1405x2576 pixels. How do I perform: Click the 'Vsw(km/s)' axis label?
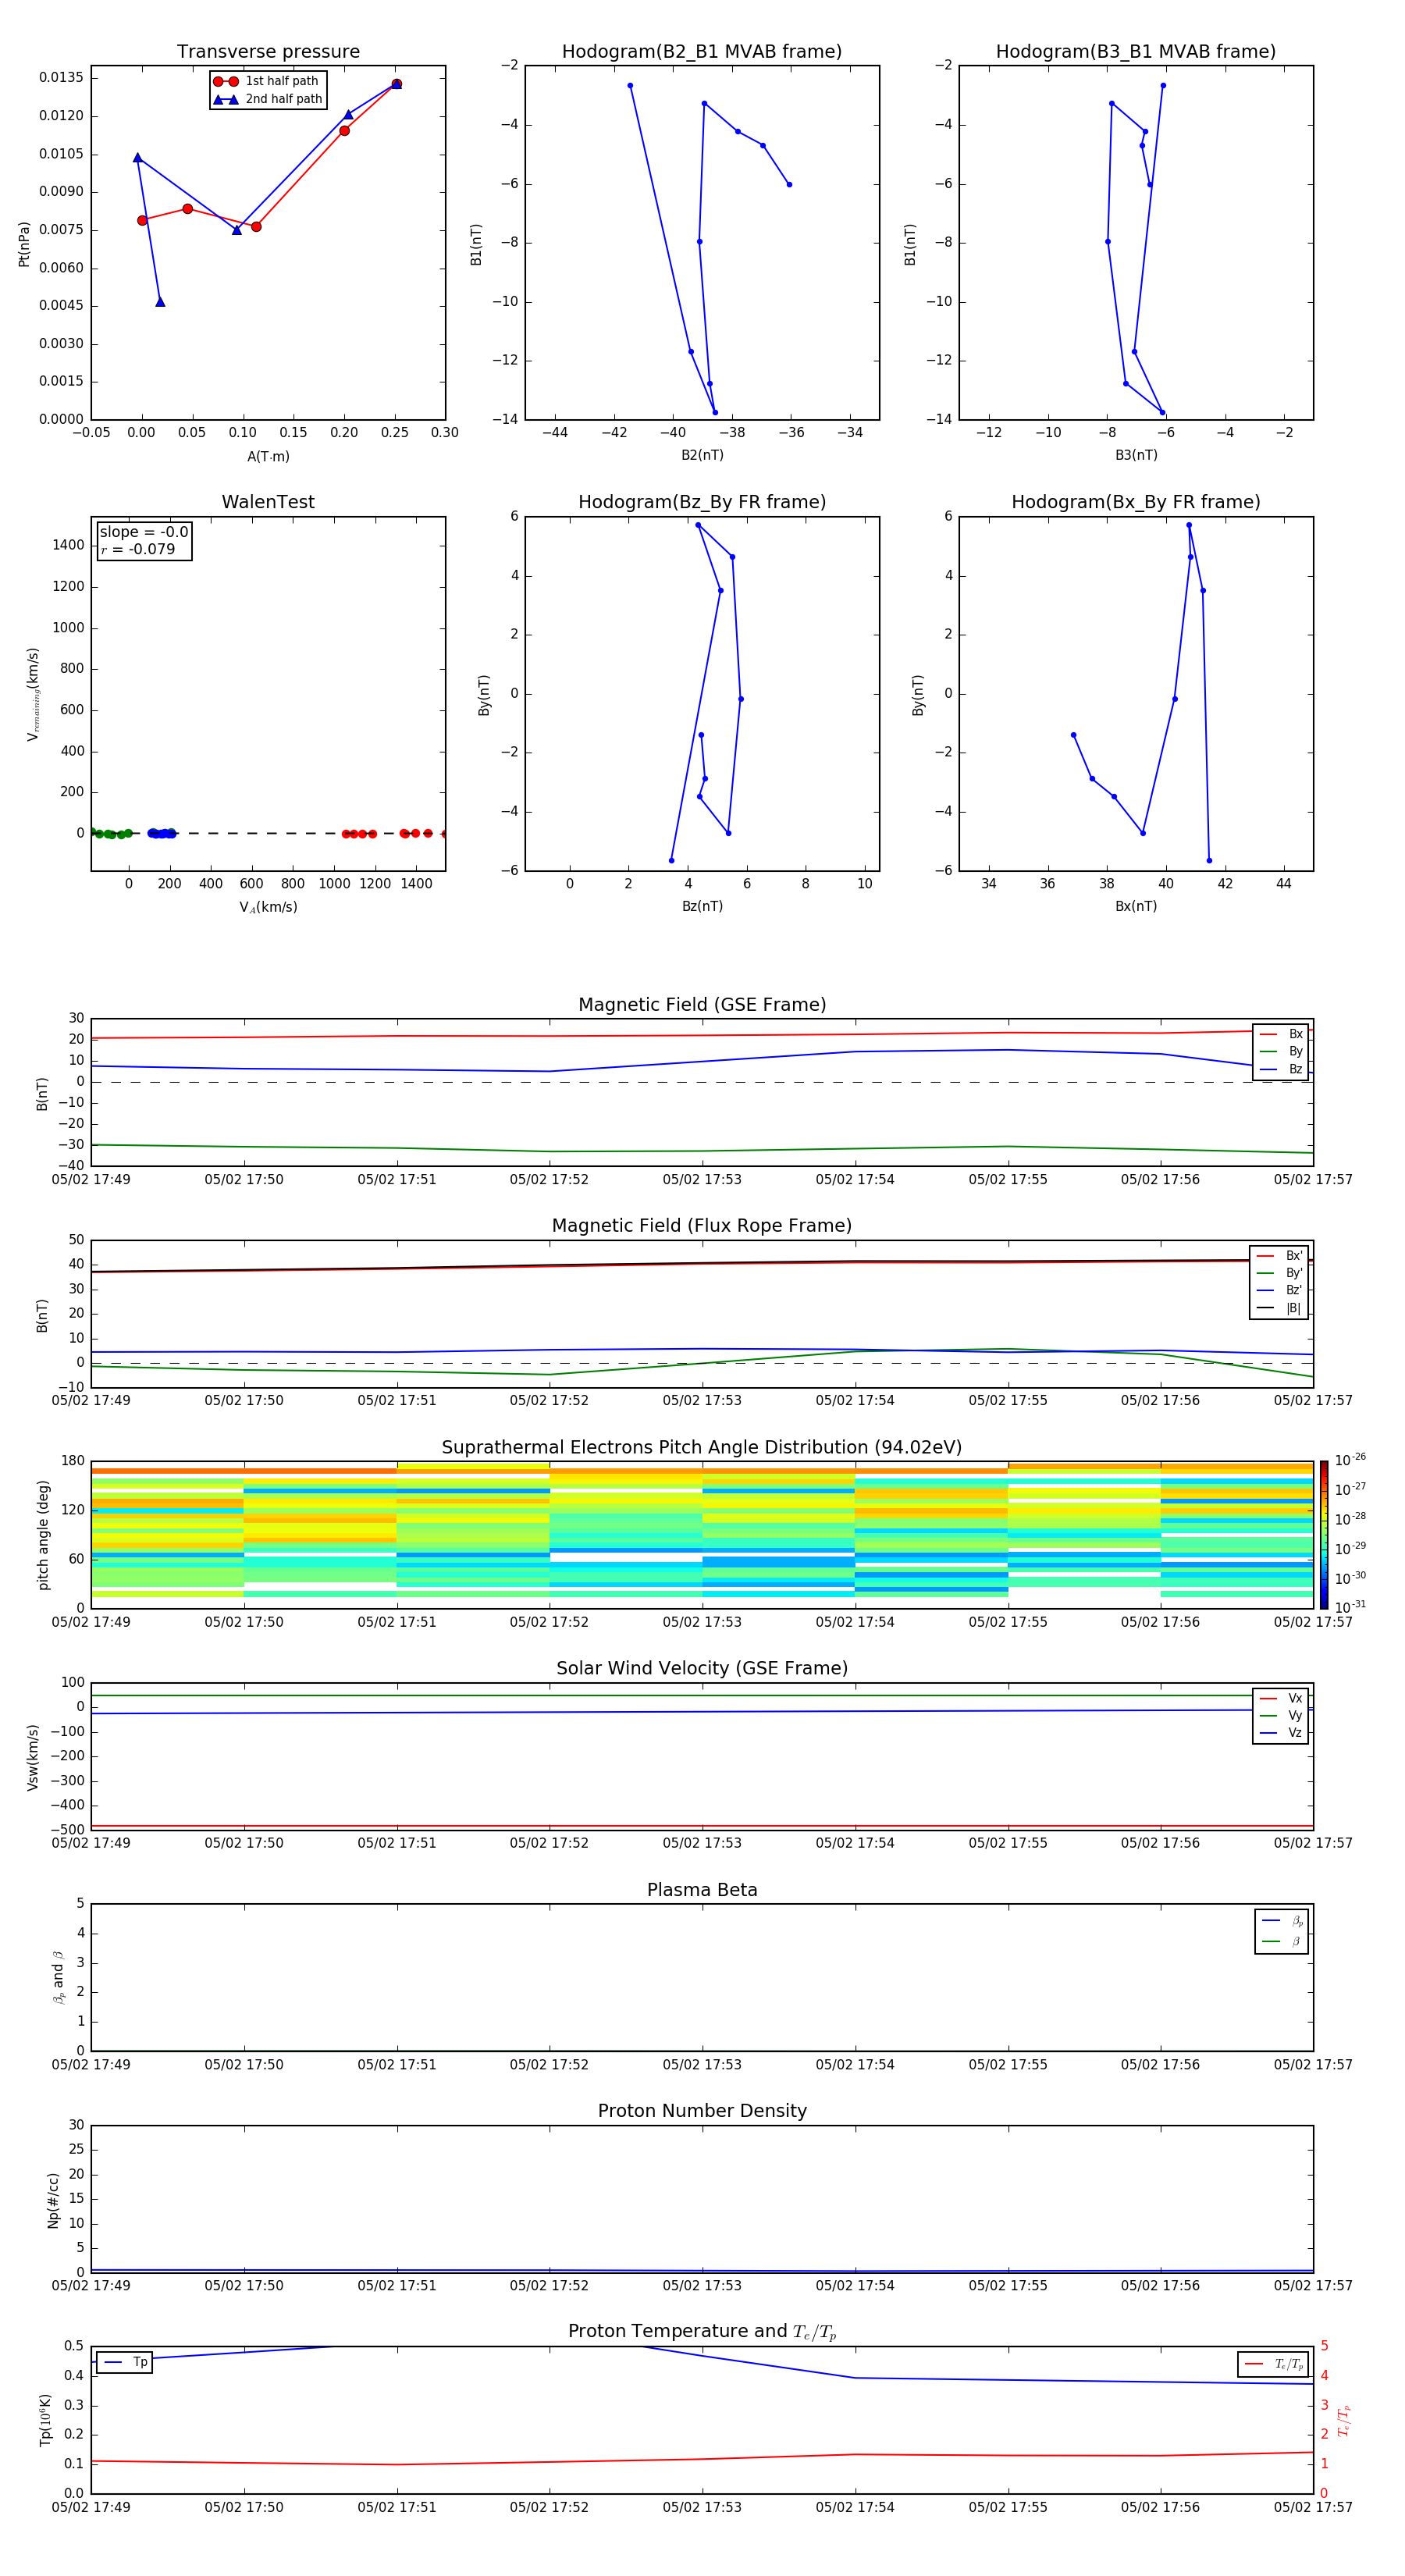tap(33, 1757)
